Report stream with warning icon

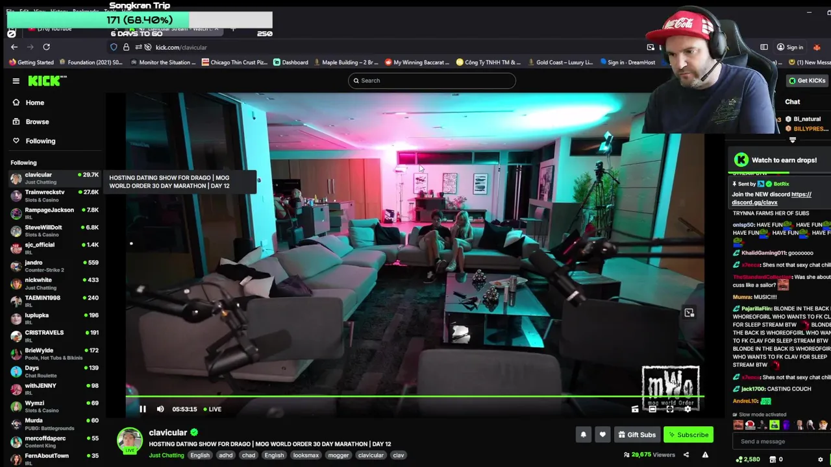705,455
